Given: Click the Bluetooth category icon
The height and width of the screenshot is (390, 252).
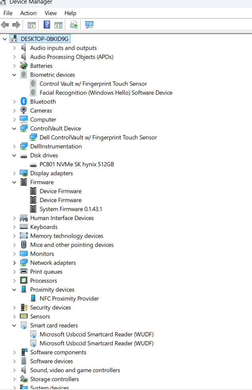Looking at the screenshot, I should click(23, 101).
